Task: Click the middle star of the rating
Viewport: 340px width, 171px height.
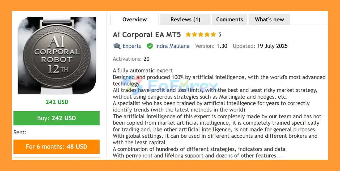Action: (201, 35)
